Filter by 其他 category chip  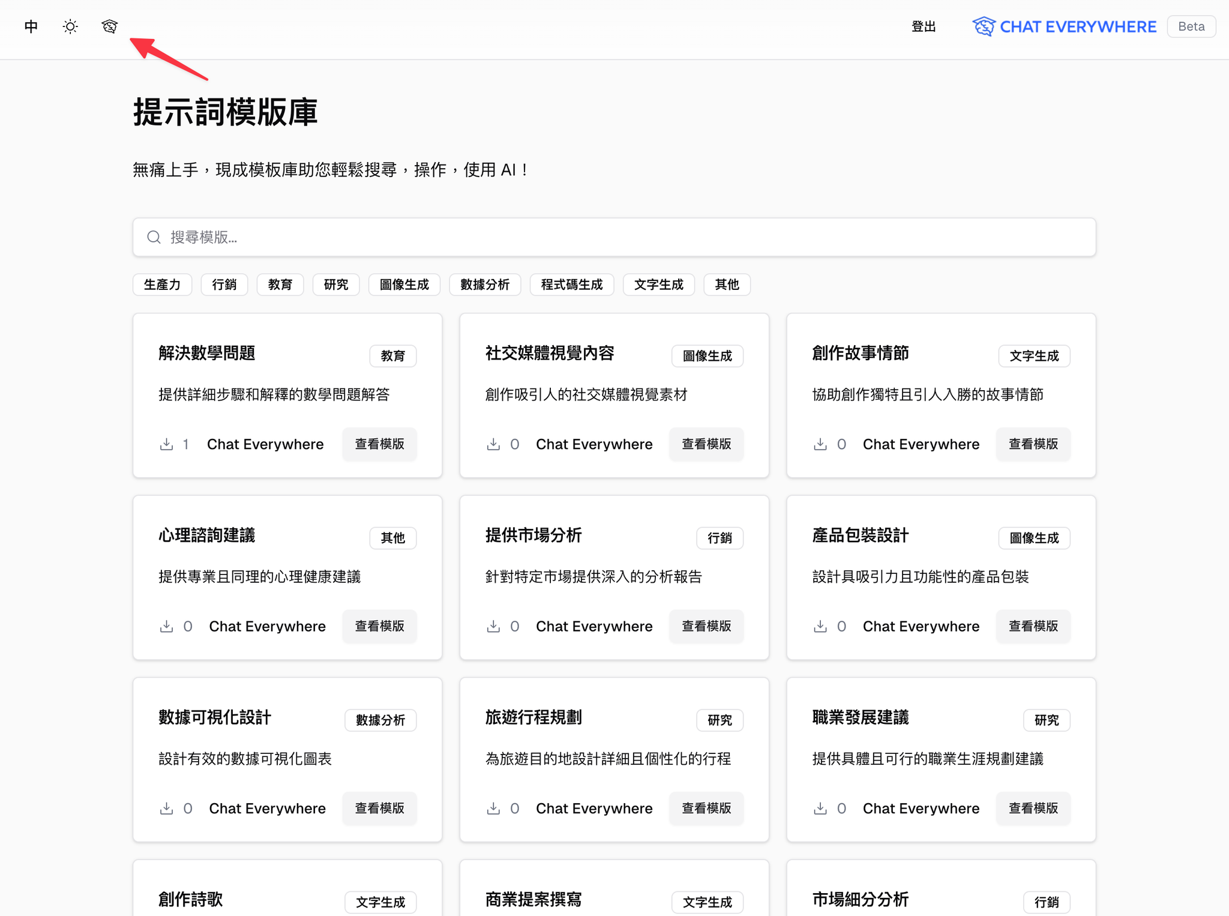tap(727, 285)
